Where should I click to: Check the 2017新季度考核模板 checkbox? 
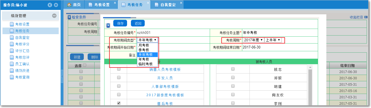(x=119, y=95)
